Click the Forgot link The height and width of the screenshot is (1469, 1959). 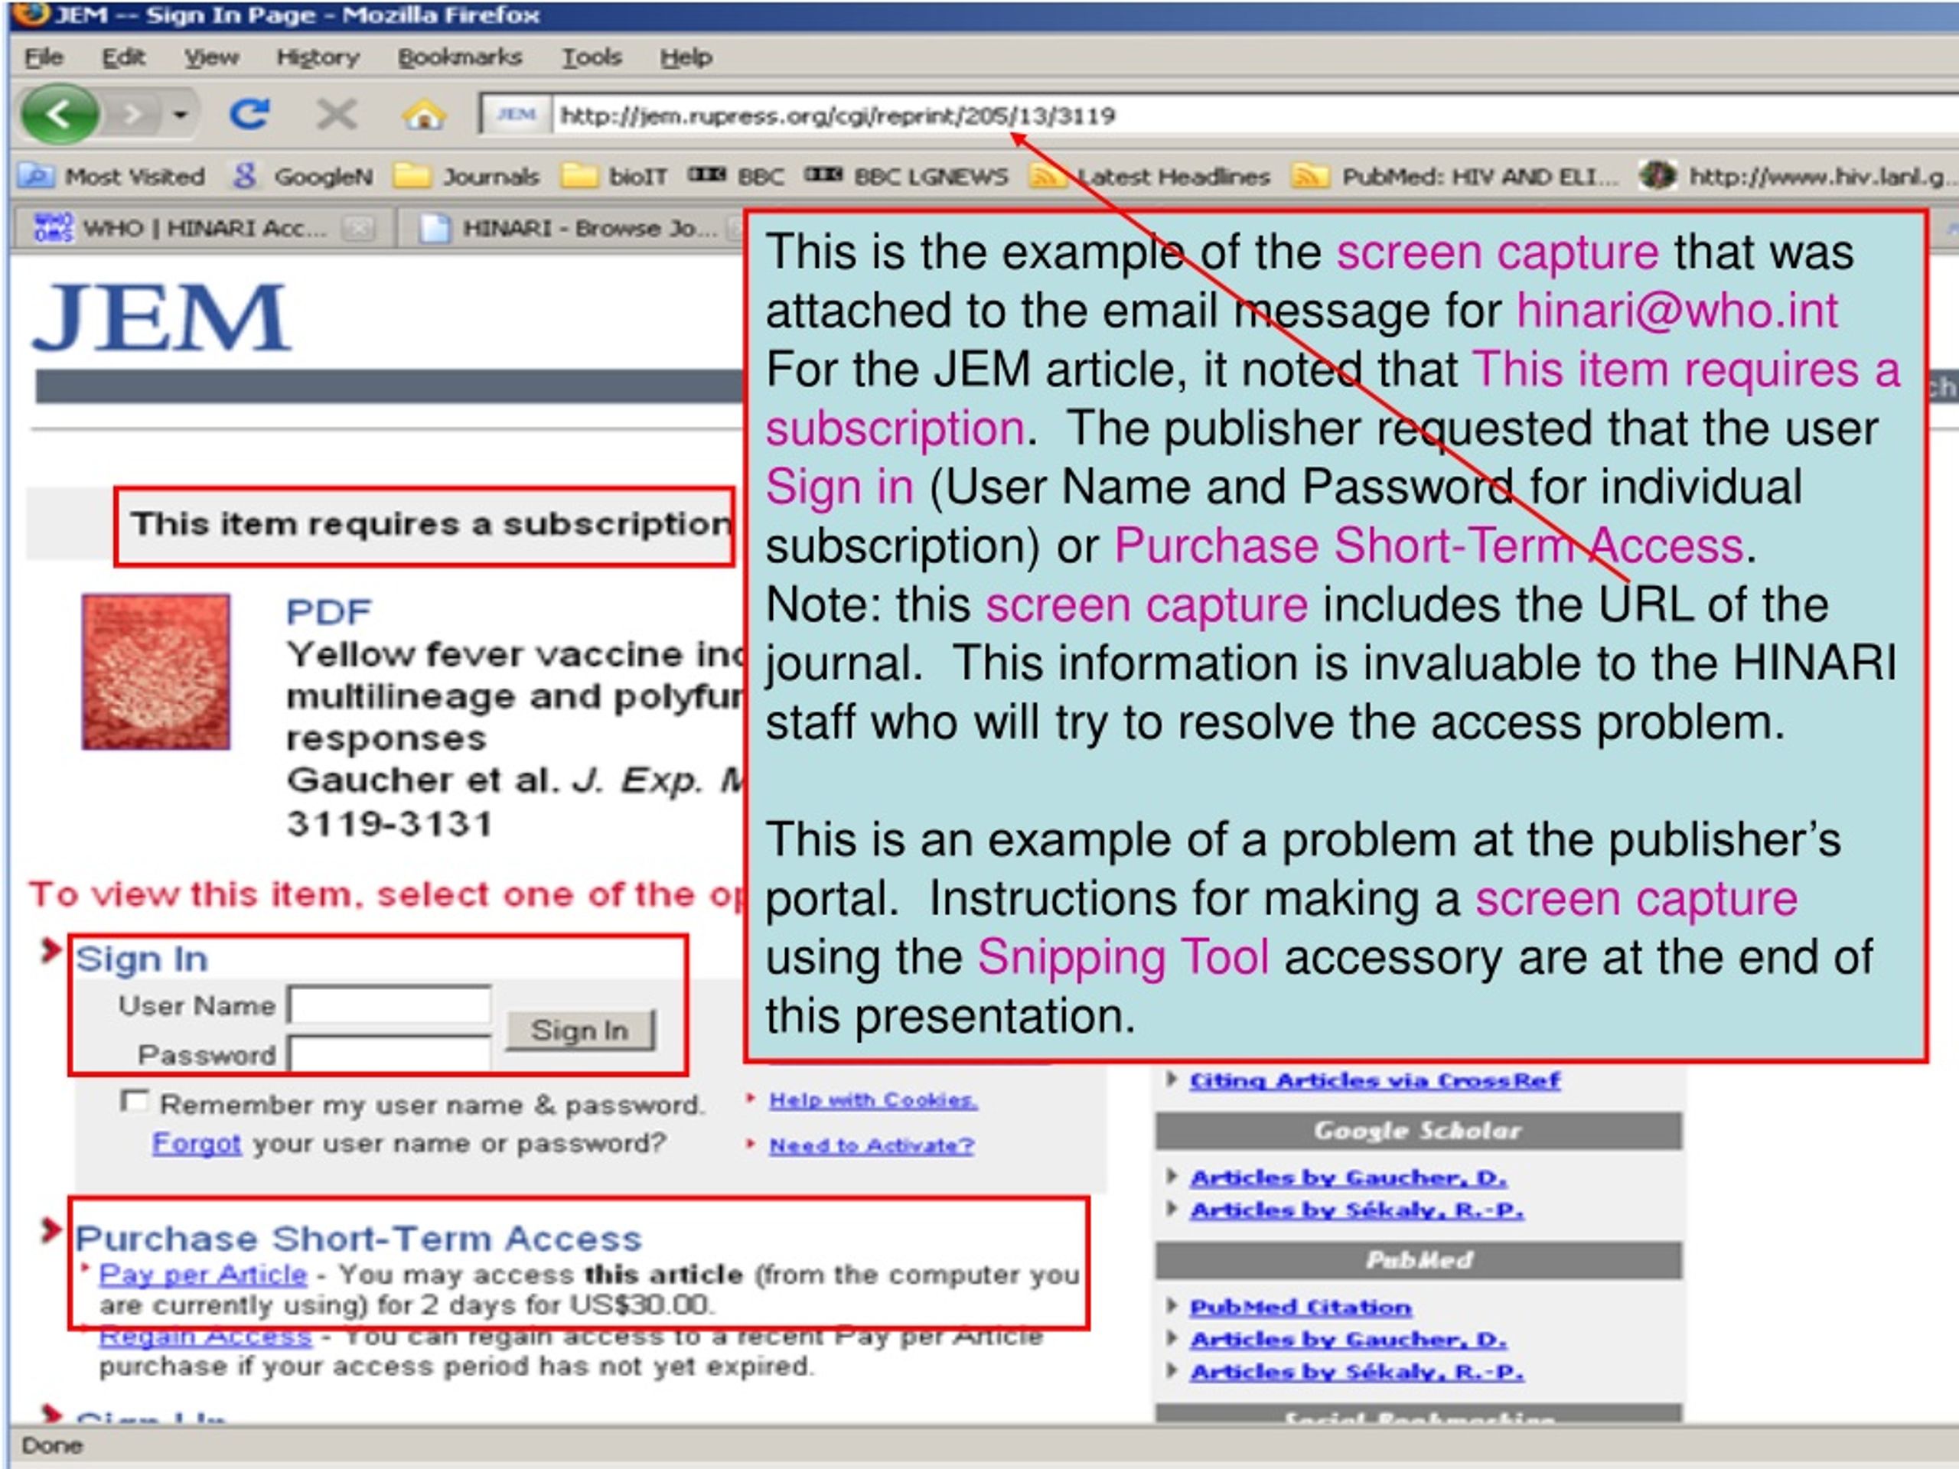[x=197, y=1143]
